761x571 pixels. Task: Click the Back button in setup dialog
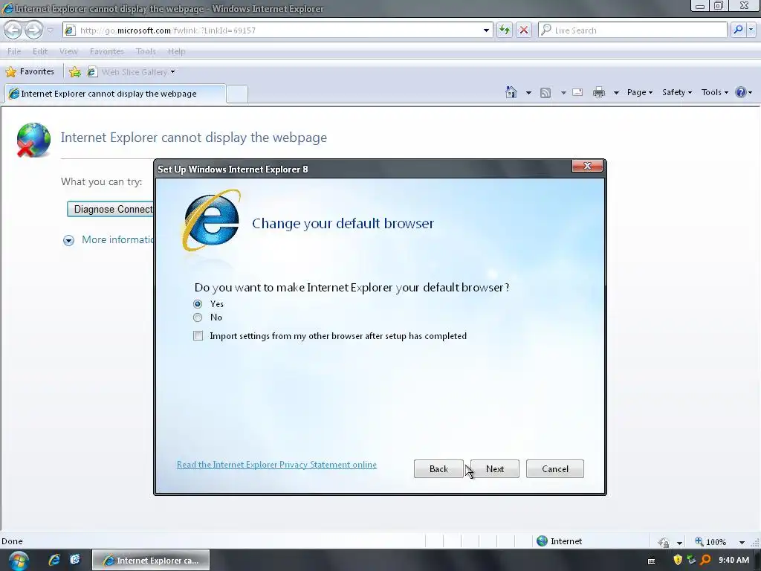click(x=438, y=469)
